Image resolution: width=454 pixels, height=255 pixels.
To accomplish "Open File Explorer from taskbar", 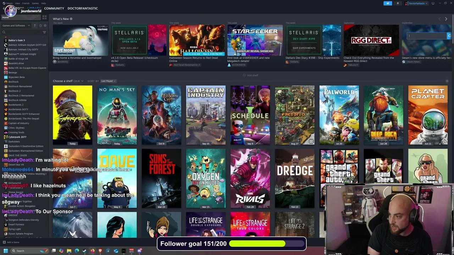I will point(69,251).
